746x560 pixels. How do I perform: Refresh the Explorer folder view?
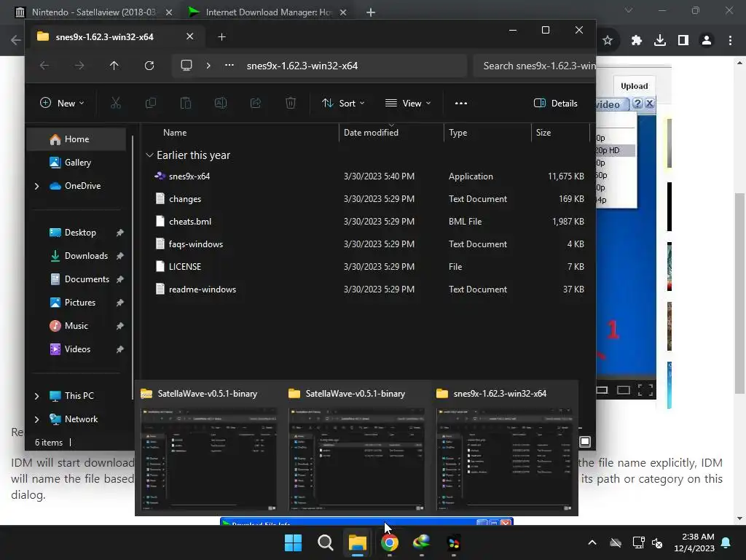point(149,66)
